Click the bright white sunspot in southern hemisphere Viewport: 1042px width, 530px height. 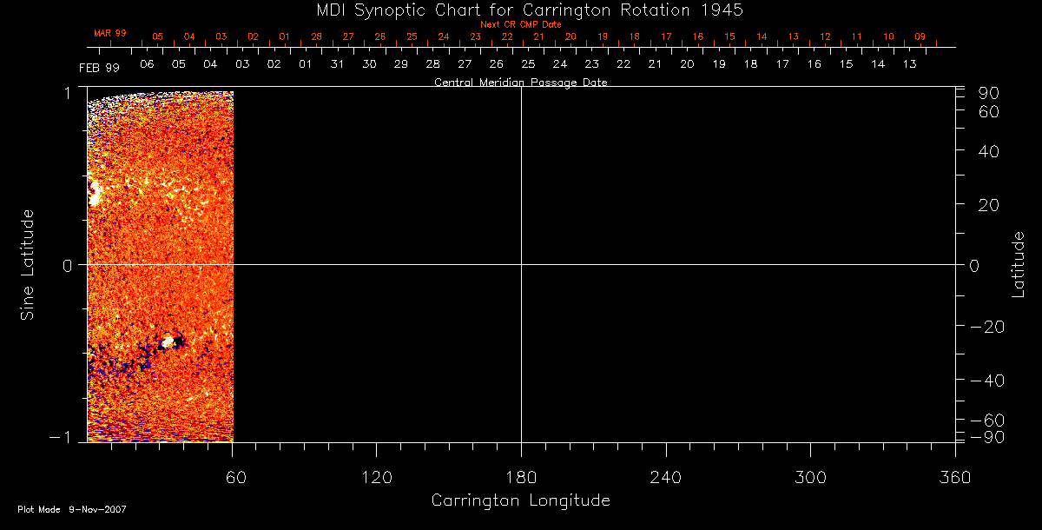tap(168, 342)
